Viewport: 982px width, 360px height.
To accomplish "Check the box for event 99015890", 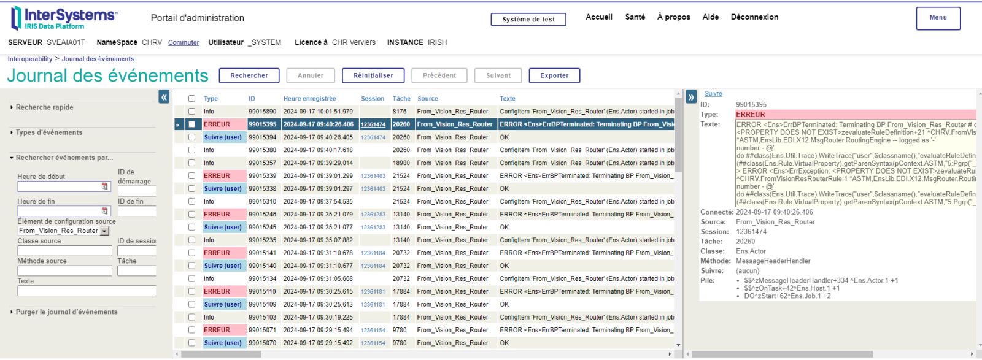I will [191, 112].
